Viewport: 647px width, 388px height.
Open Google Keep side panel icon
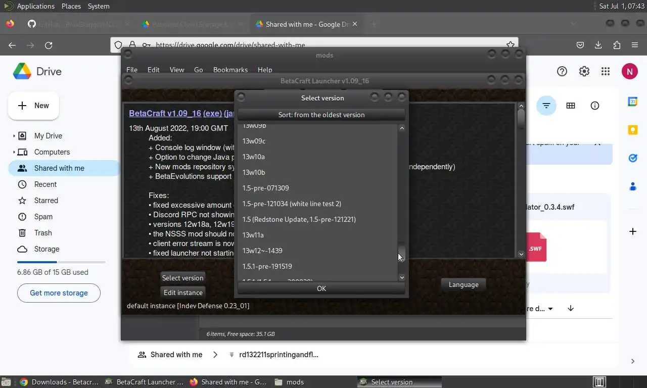632,130
